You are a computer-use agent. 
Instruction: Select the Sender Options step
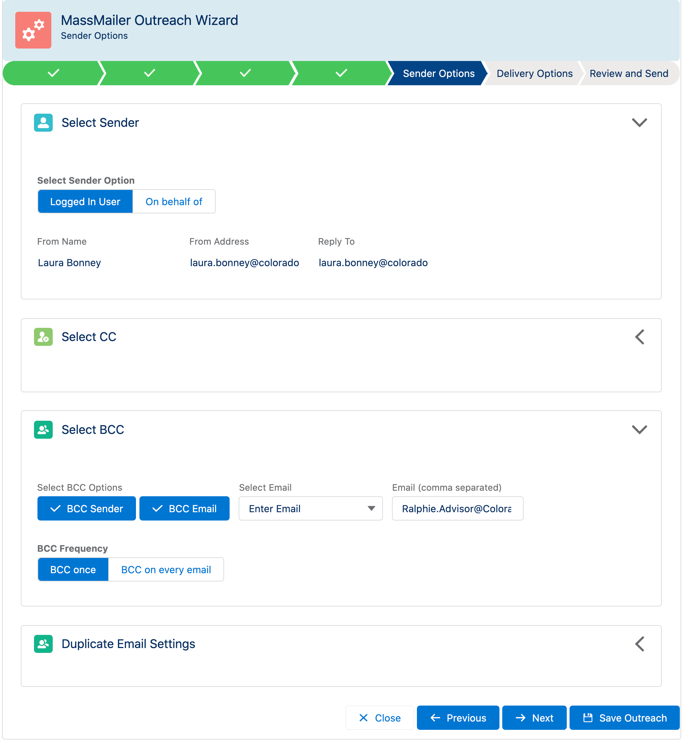(x=439, y=73)
